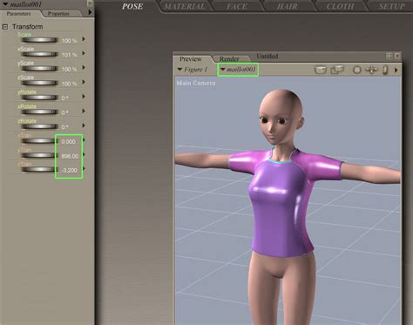Open the MATERIAL room tab
The width and height of the screenshot is (413, 325).
click(185, 6)
